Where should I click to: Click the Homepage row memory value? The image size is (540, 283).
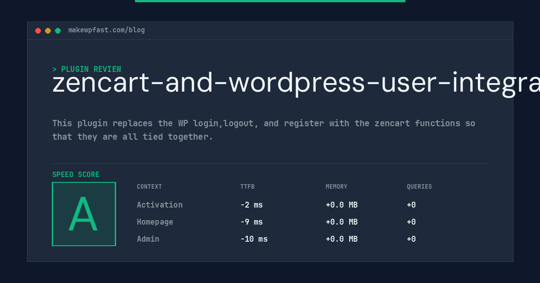pyautogui.click(x=342, y=222)
